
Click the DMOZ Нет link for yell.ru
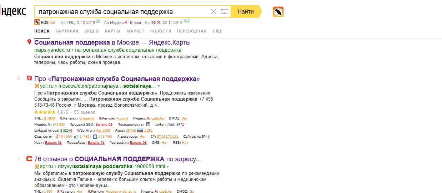[185, 118]
